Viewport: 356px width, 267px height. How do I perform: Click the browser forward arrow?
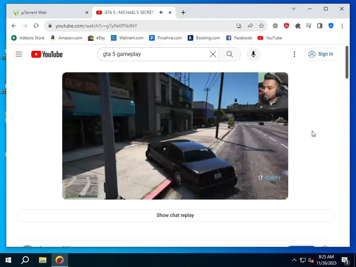pyautogui.click(x=25, y=26)
